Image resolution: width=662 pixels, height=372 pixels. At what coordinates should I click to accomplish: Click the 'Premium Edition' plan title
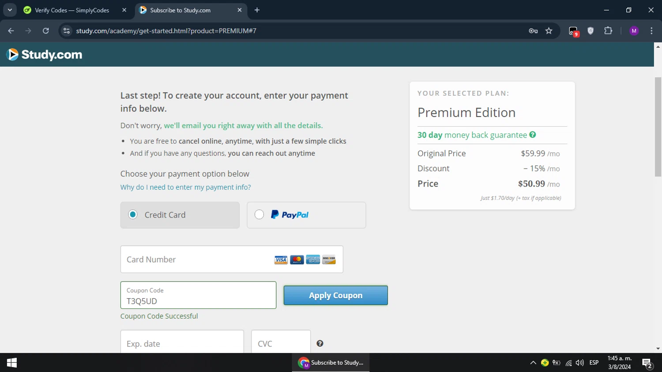tap(466, 113)
